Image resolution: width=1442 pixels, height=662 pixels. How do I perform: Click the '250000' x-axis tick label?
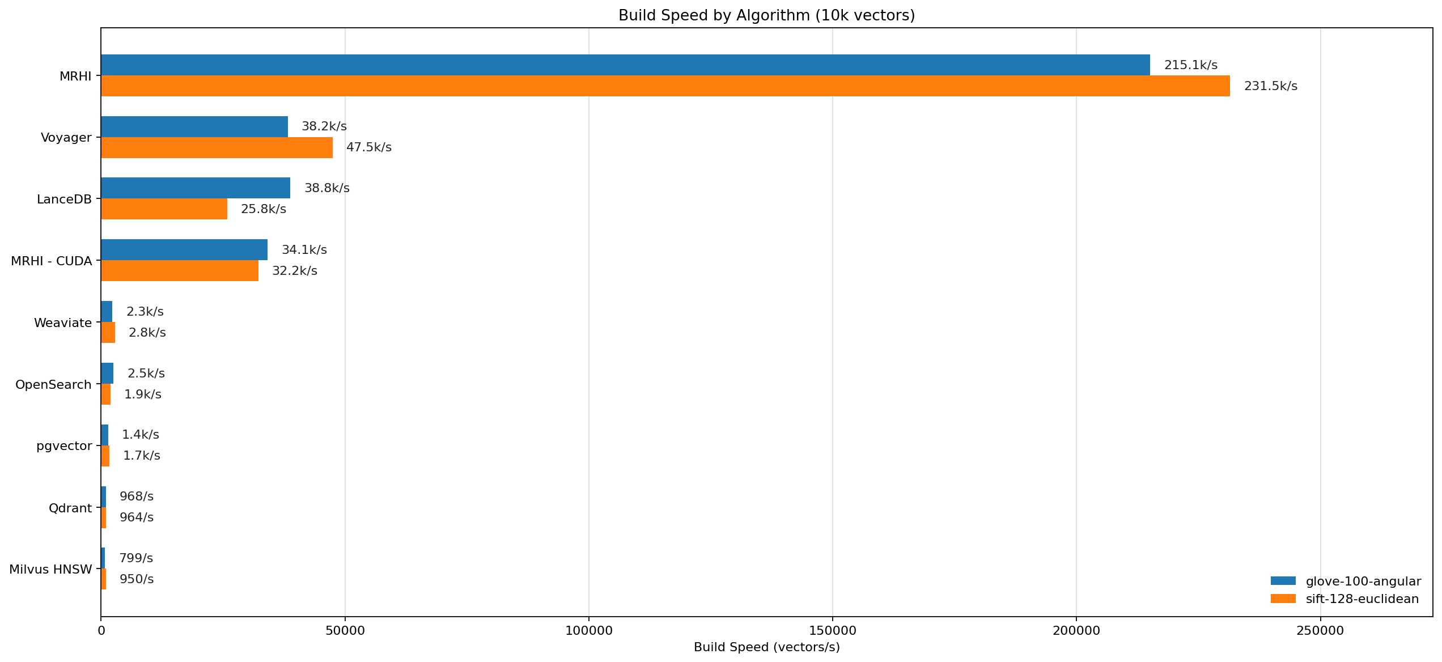1321,631
